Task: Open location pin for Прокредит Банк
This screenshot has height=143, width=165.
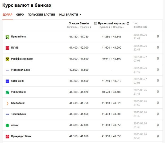Action: (x=158, y=136)
